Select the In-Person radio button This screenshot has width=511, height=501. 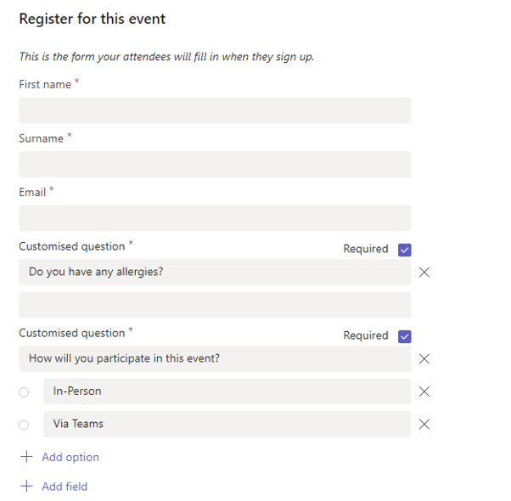tap(24, 392)
